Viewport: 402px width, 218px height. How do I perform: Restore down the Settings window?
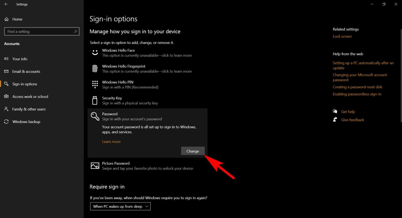384,4
